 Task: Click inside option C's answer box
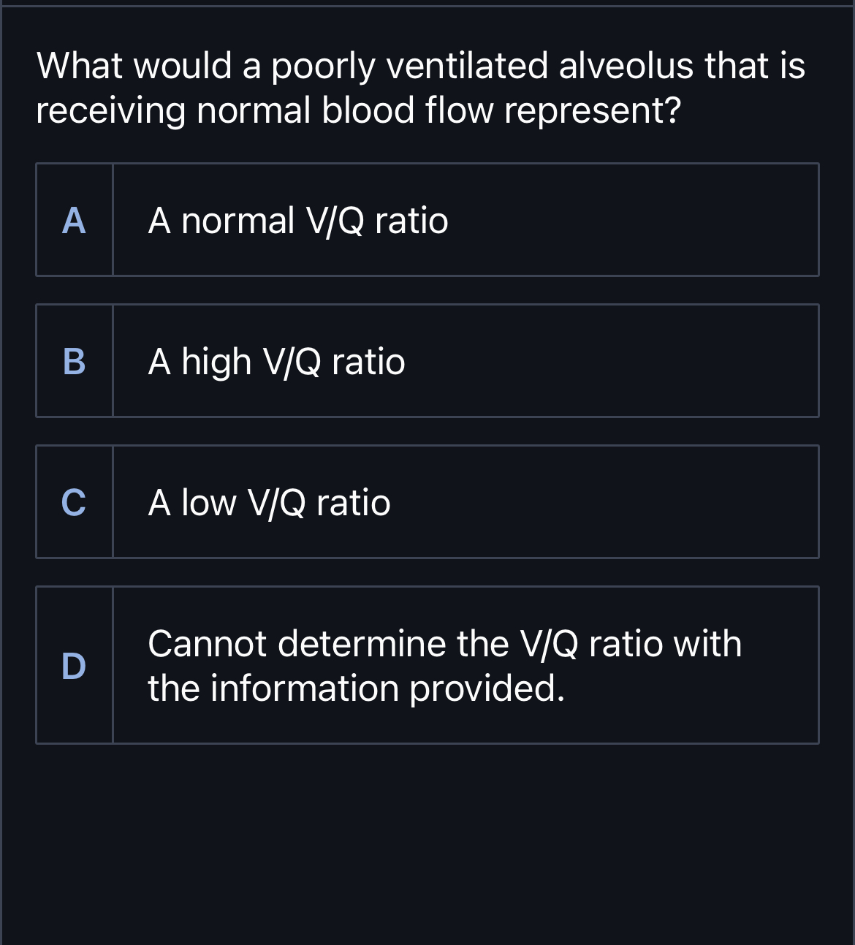468,501
